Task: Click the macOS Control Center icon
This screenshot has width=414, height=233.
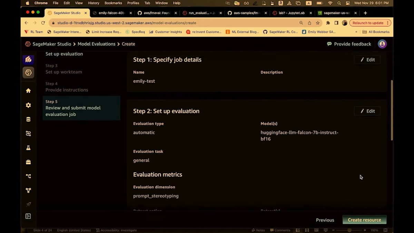Action: point(348,3)
